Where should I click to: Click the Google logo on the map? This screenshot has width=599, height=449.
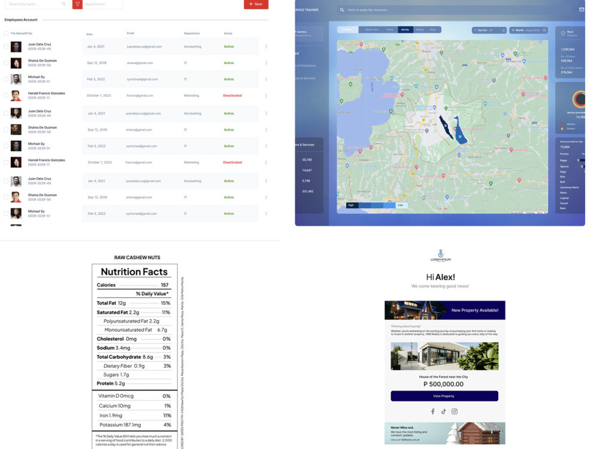[x=442, y=208]
